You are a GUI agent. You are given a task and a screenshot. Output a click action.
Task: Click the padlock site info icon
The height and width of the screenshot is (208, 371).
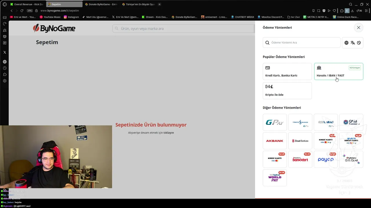[x=37, y=11]
